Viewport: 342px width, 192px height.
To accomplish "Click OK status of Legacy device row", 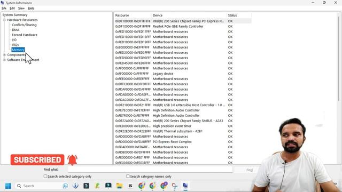I will click(x=230, y=74).
